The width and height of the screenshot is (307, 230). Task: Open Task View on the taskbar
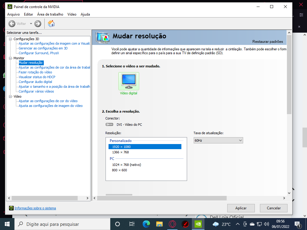tap(132, 224)
